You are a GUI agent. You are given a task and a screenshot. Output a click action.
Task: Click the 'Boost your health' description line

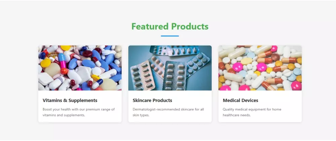[79, 109]
